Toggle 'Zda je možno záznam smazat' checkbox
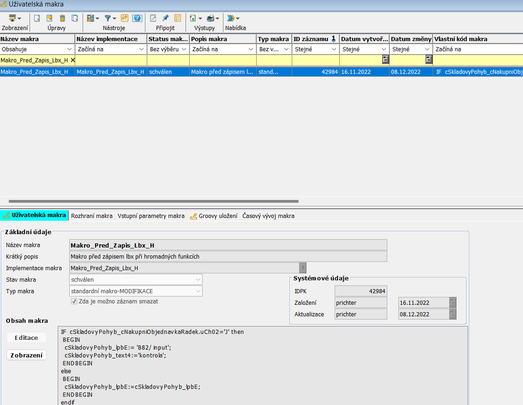 (x=74, y=302)
